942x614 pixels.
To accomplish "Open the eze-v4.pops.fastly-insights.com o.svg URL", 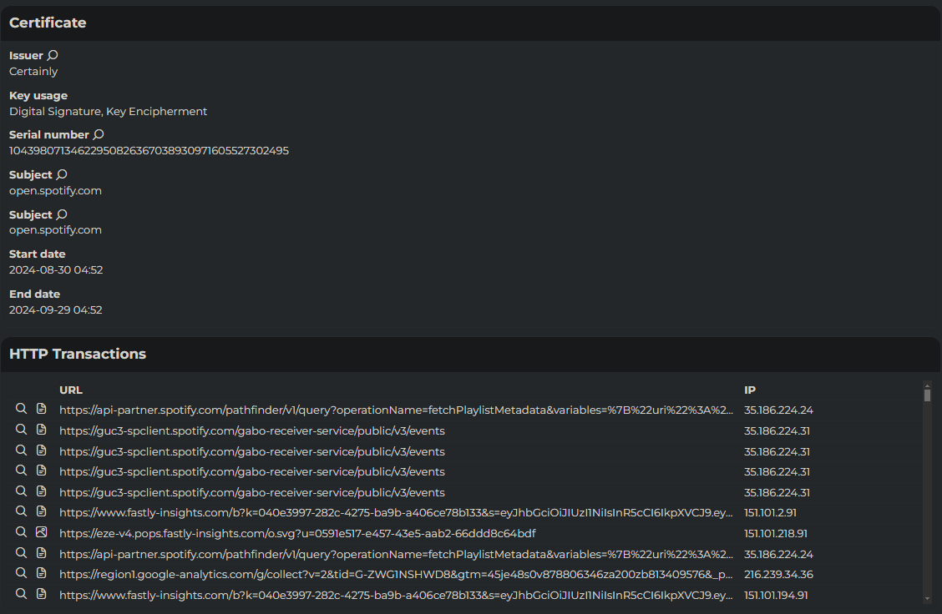I will tap(297, 533).
